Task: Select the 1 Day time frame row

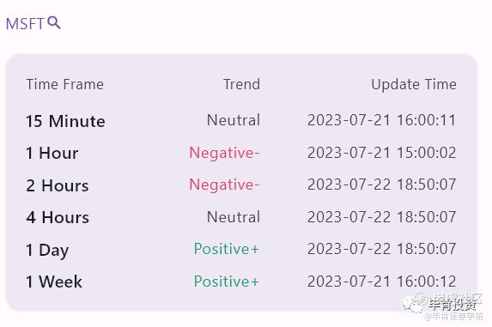Action: point(241,250)
